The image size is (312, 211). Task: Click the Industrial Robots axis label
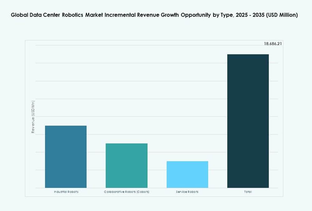[66, 192]
